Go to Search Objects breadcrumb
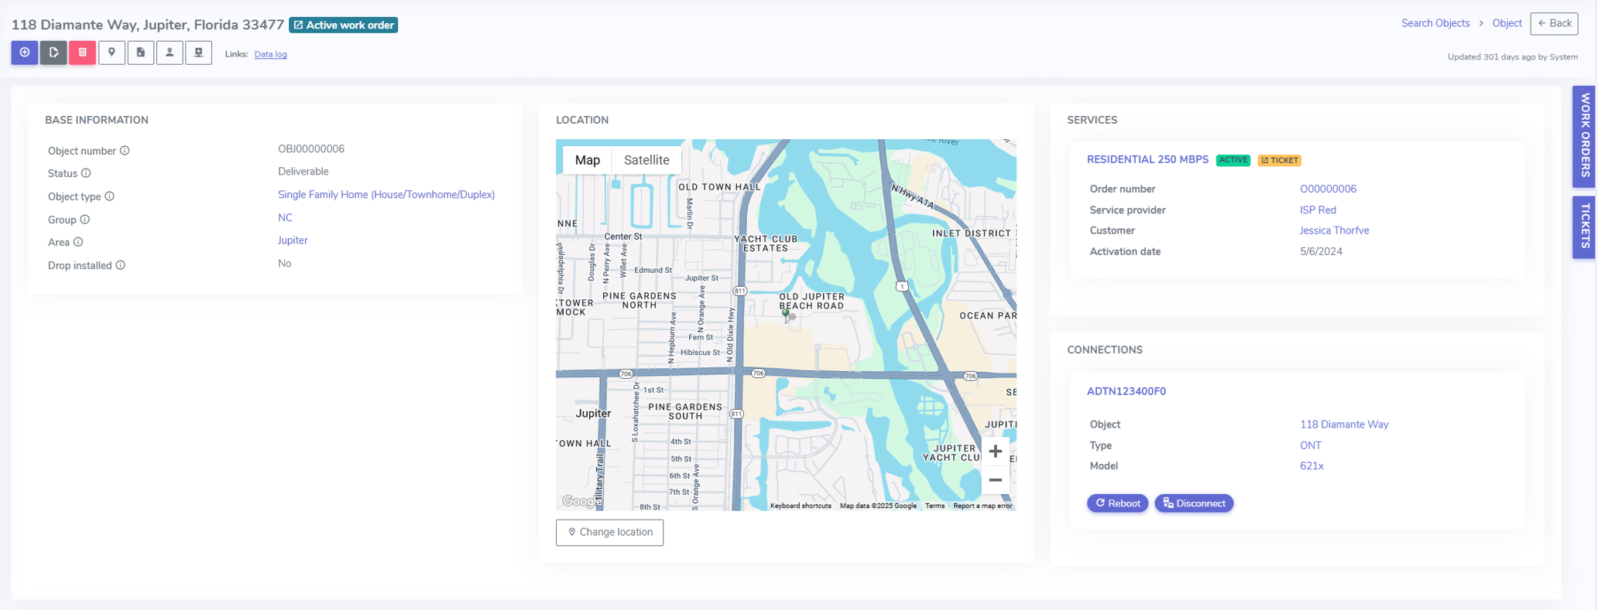The width and height of the screenshot is (1598, 610). tap(1435, 23)
